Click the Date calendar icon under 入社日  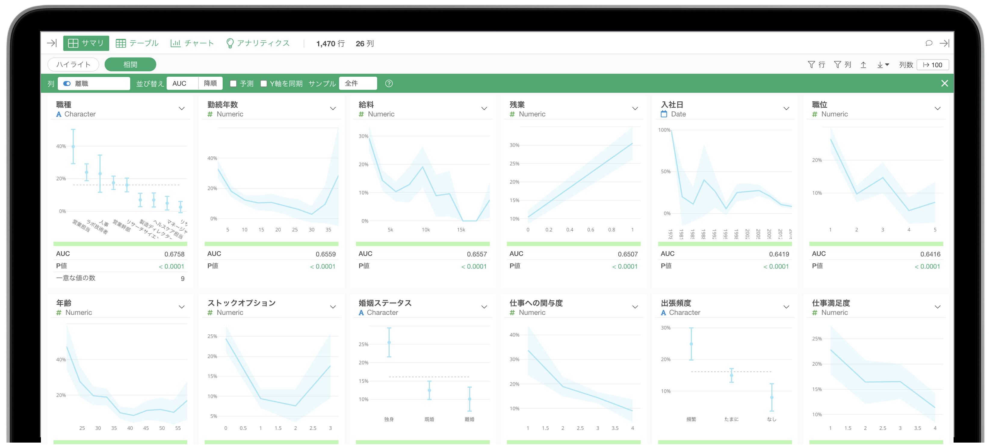(664, 114)
